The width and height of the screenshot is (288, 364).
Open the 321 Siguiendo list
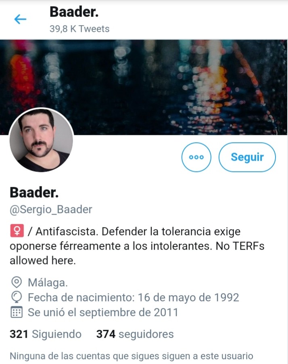(x=46, y=334)
